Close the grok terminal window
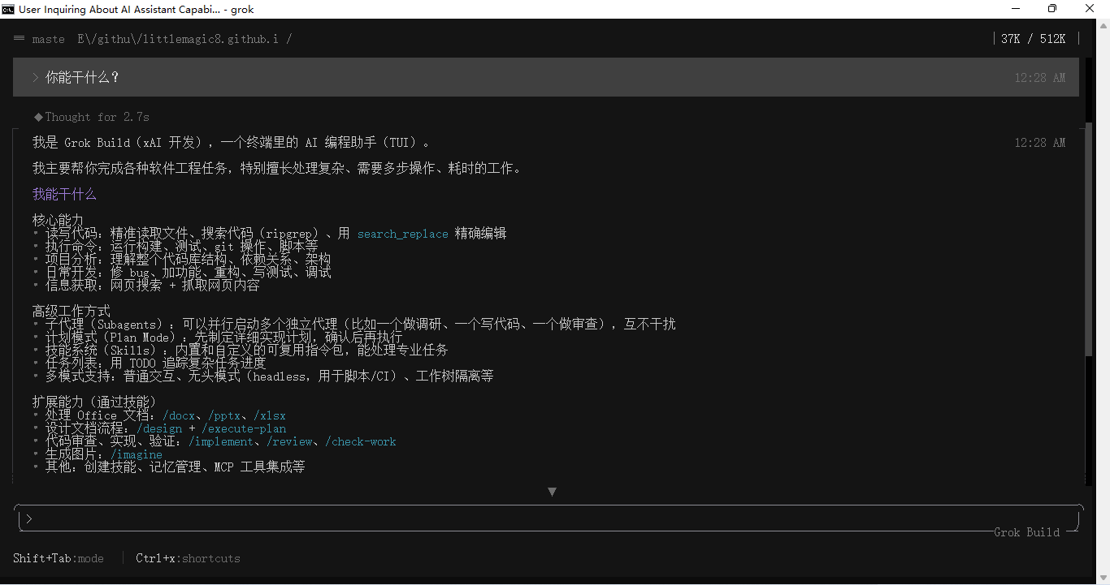Image resolution: width=1110 pixels, height=585 pixels. click(x=1090, y=9)
